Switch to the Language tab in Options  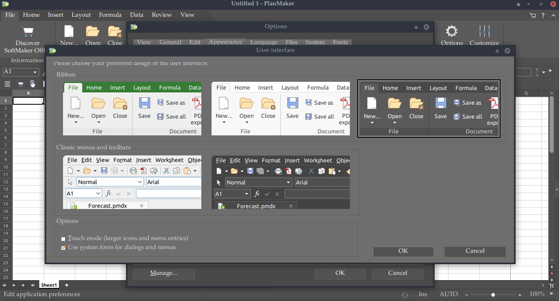click(x=264, y=42)
